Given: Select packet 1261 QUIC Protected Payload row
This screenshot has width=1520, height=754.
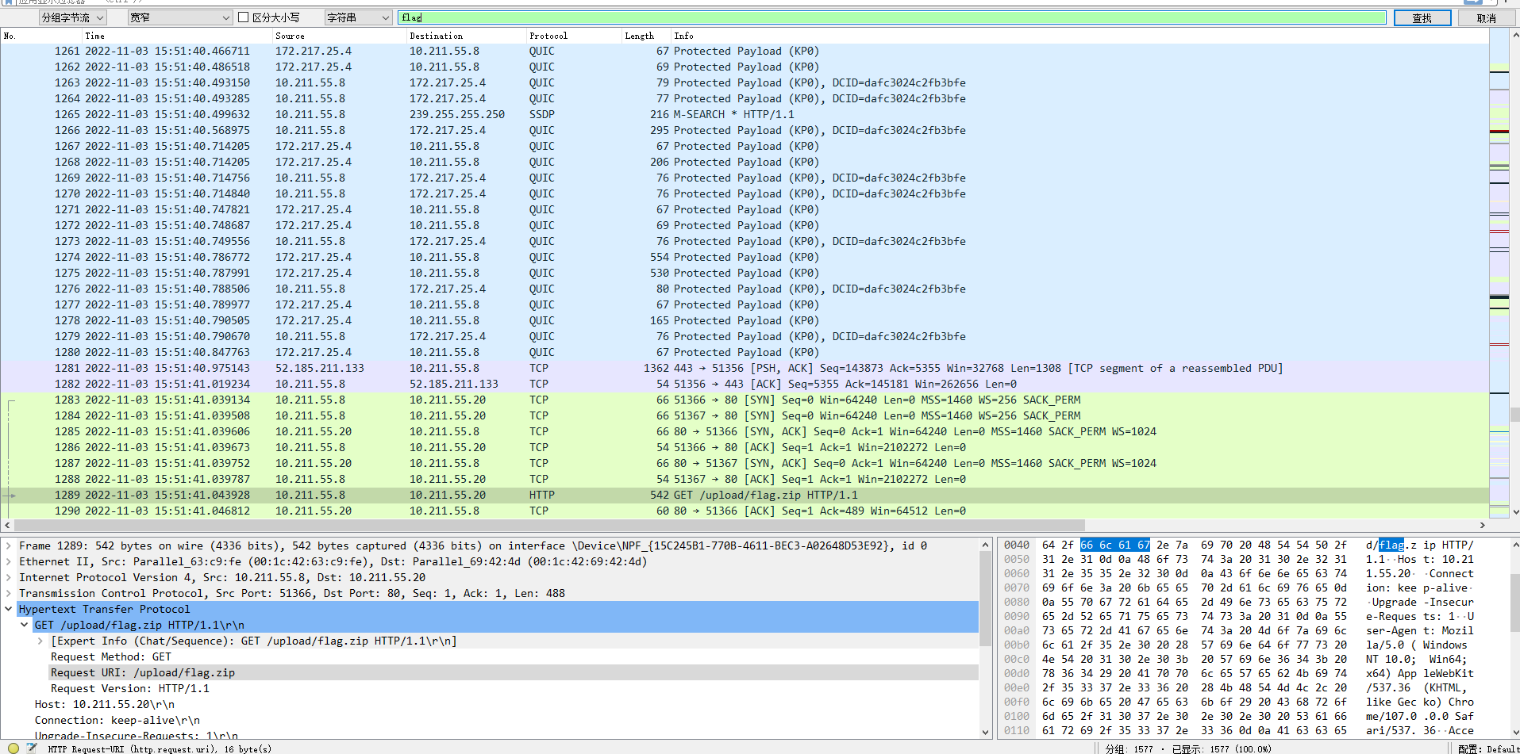Looking at the screenshot, I should pos(745,51).
